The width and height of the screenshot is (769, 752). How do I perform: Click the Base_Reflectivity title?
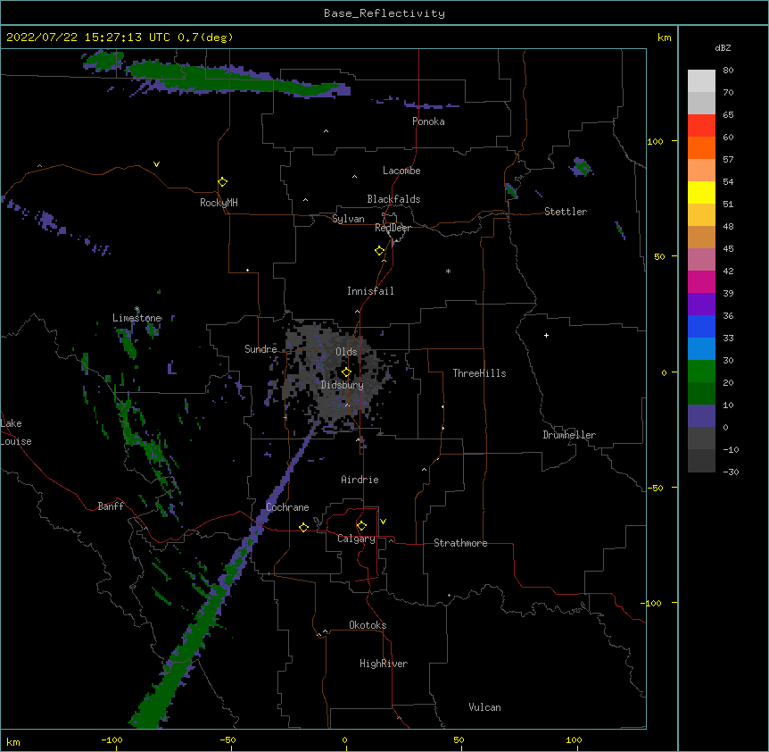point(384,13)
